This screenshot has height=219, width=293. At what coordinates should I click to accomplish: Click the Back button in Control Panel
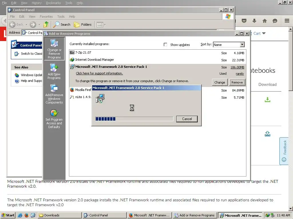16,25
